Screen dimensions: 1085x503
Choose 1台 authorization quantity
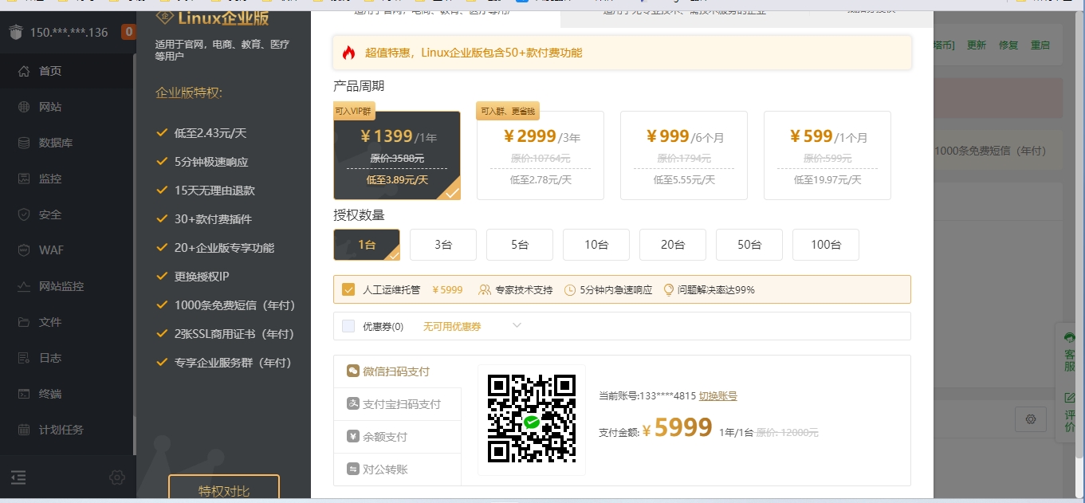[x=367, y=245]
